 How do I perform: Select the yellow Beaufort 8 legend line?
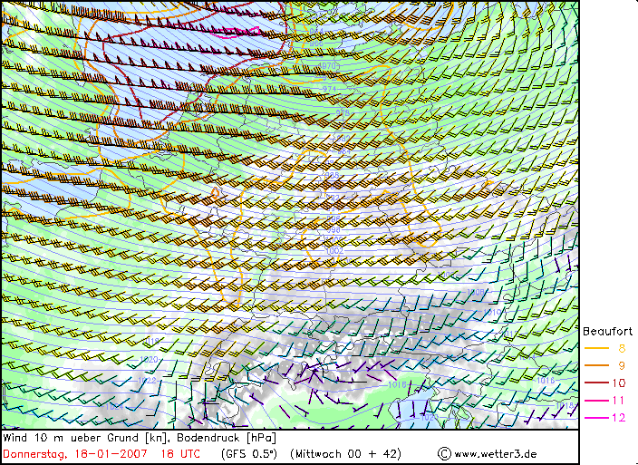click(596, 348)
